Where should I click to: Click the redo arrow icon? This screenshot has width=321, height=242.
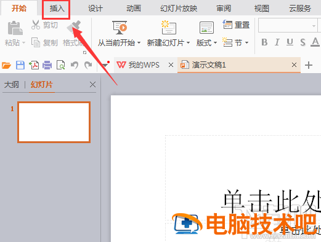tap(88, 65)
